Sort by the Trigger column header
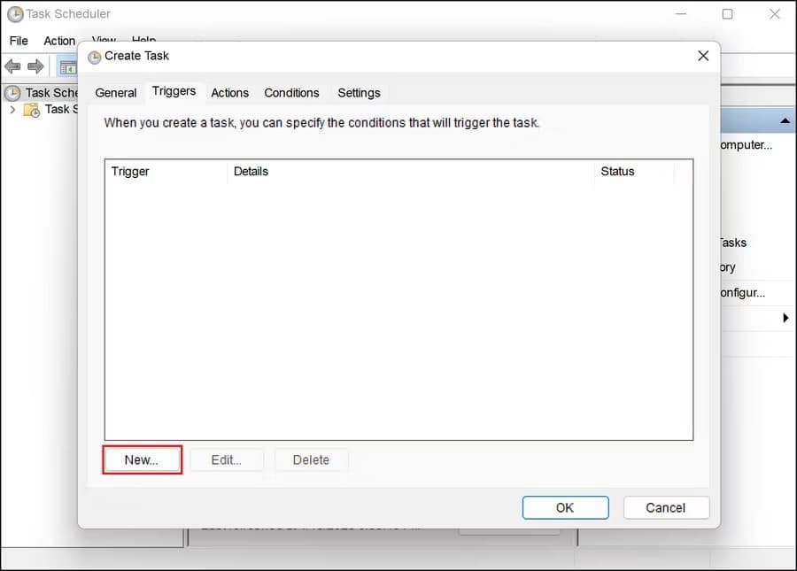Viewport: 797px width, 571px height. (166, 171)
